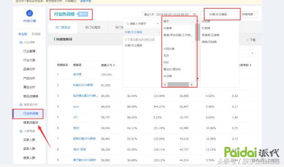Clear the 请输入关键字 category search box
The width and height of the screenshot is (284, 167).
point(158,23)
